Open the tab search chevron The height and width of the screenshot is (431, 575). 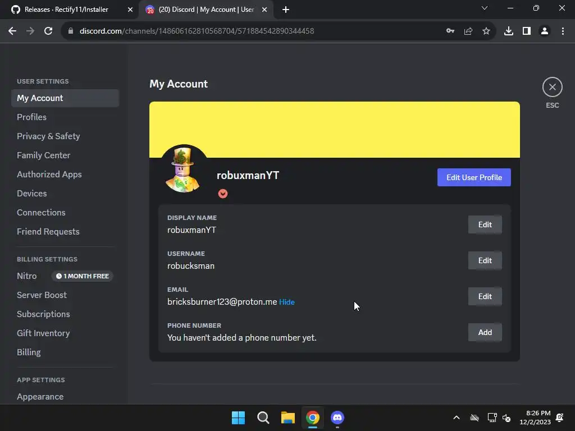[x=485, y=8]
